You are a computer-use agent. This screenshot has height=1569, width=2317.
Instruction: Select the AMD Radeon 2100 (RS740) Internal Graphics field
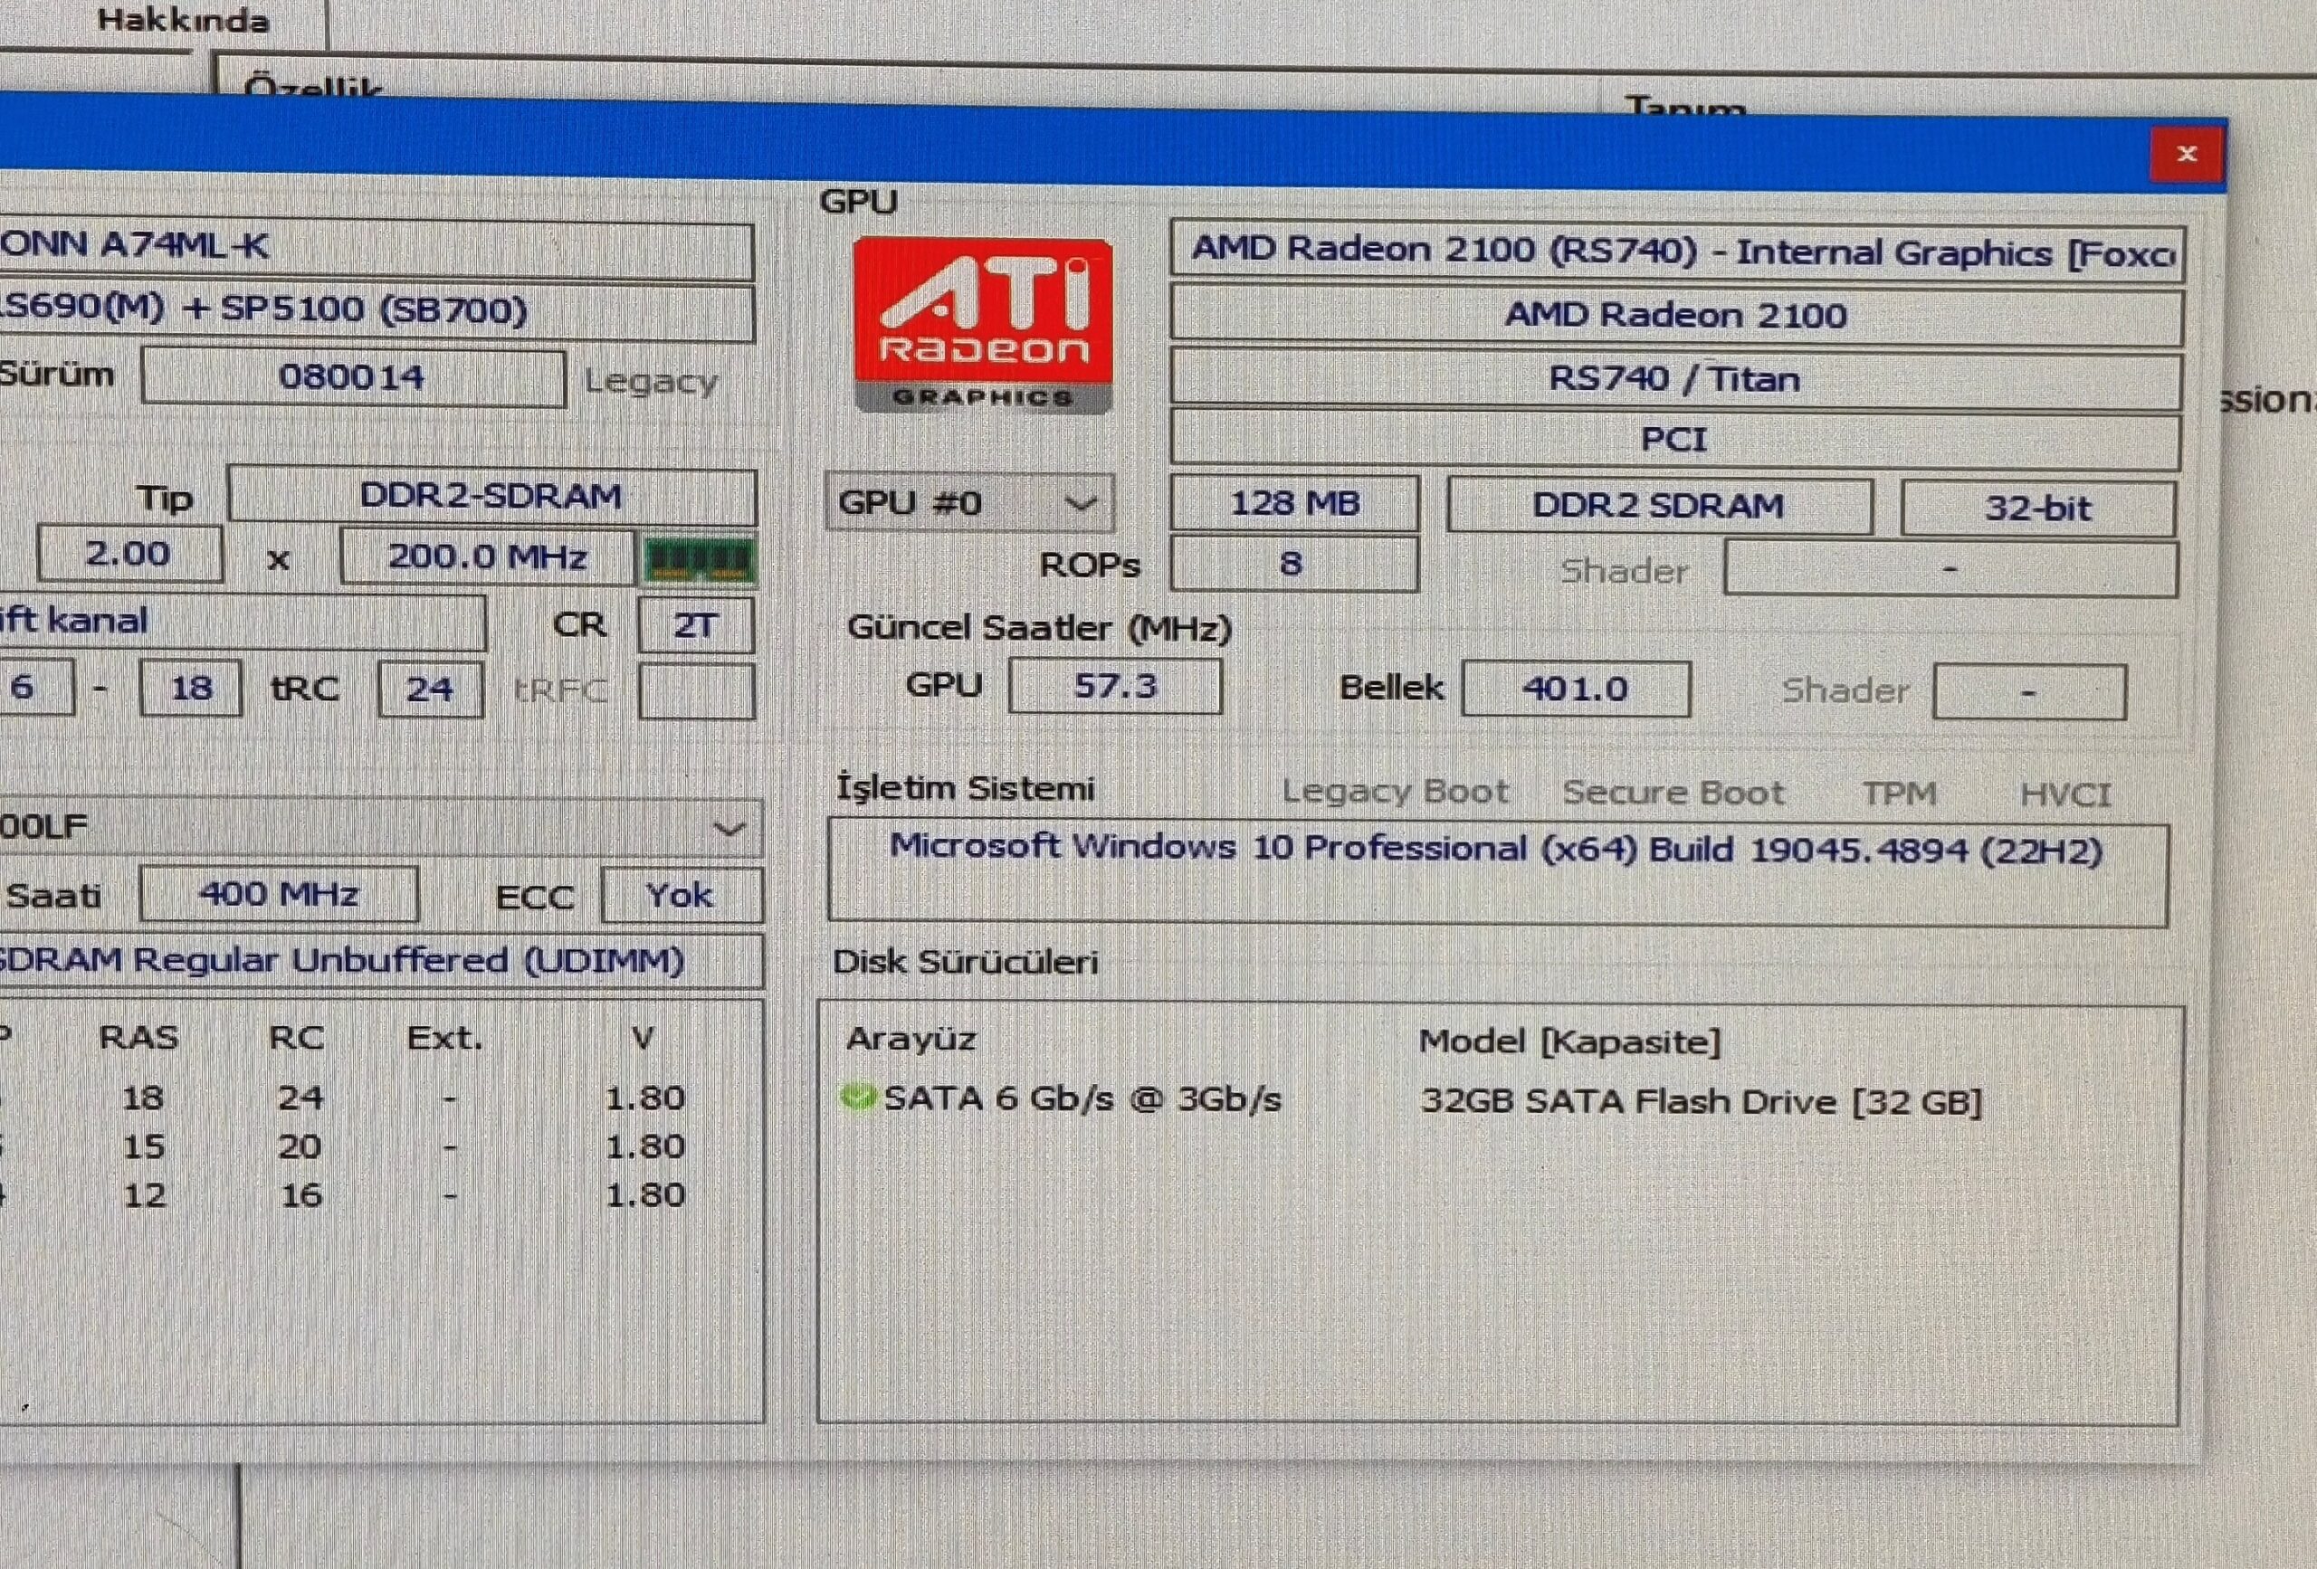pos(1677,252)
